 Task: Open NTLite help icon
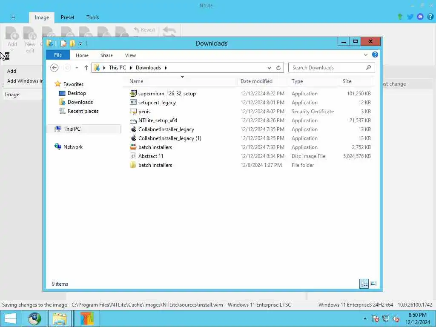(x=430, y=17)
